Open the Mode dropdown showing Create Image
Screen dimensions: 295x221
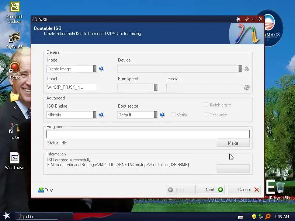tap(72, 69)
